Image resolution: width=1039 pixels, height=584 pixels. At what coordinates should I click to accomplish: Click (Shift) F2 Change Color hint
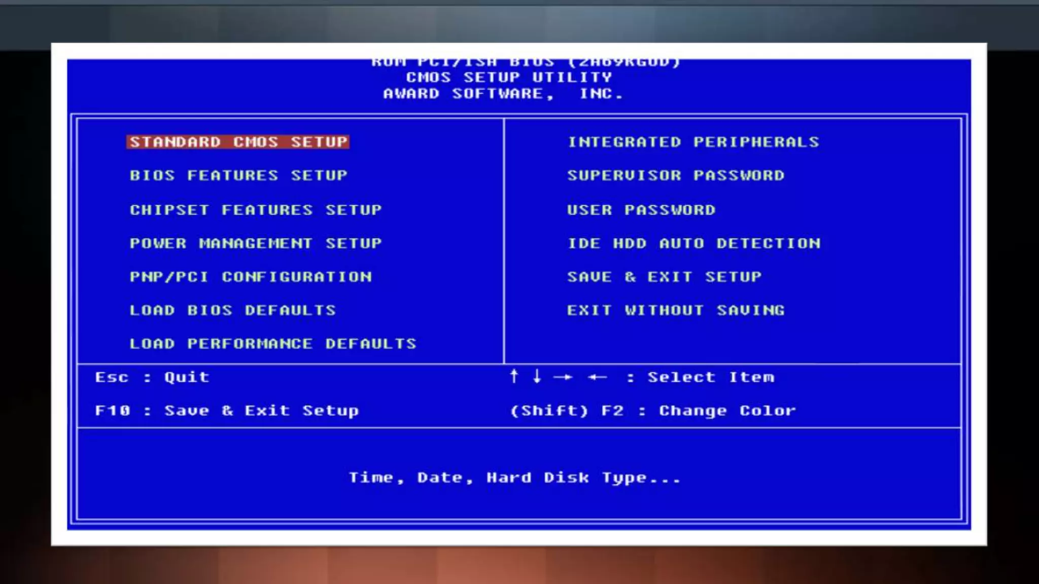click(x=653, y=411)
